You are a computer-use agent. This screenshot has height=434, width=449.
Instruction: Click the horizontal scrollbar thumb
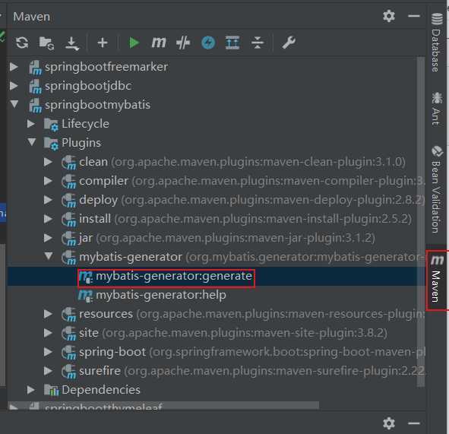[163, 405]
